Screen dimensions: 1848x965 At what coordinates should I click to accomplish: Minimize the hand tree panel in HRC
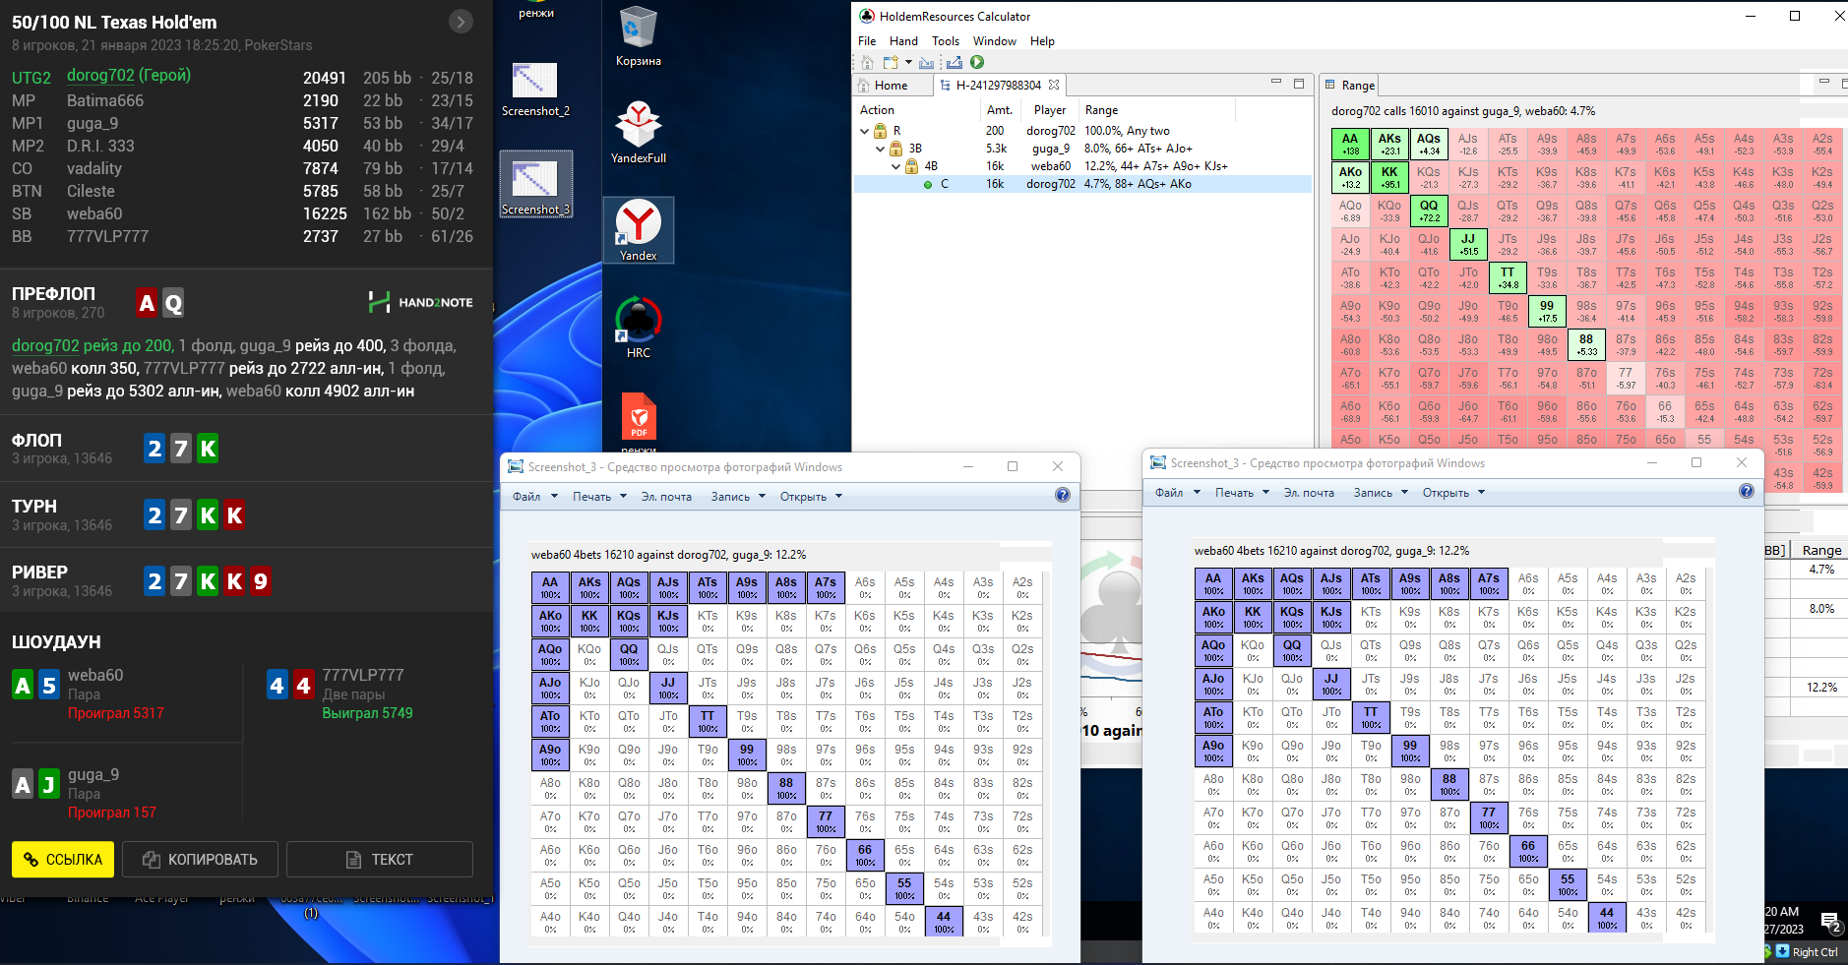tap(1276, 83)
